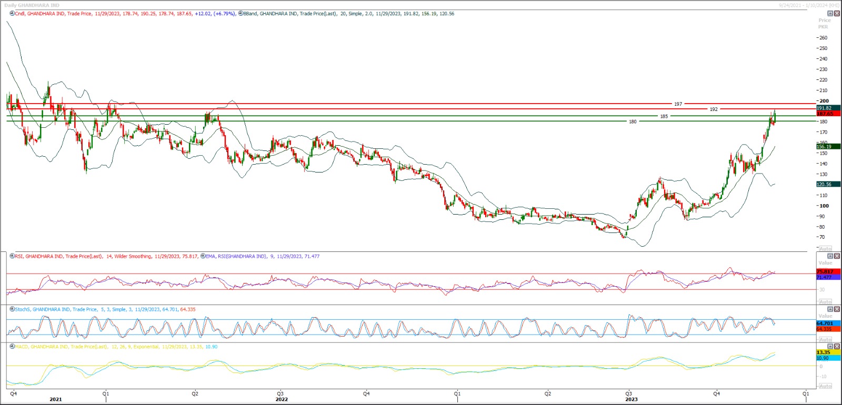Click the 10.90 MACD signal value tag
The image size is (842, 405).
828,358
